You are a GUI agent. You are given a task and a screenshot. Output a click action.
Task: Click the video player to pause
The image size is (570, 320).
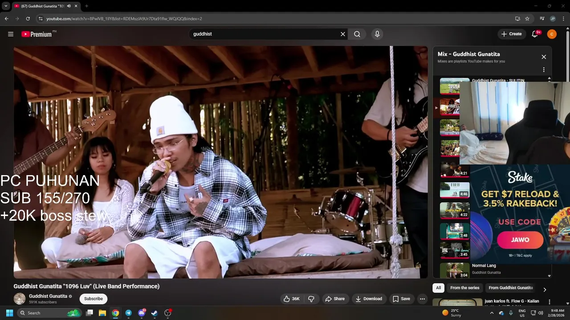[x=220, y=162]
